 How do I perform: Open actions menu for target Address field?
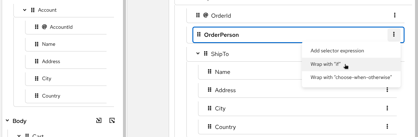[387, 90]
